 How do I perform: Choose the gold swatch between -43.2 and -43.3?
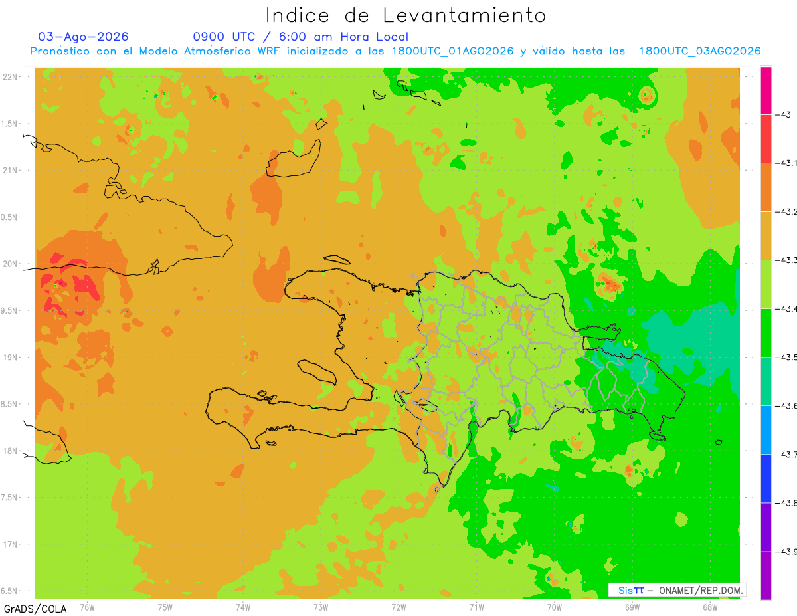click(x=766, y=236)
